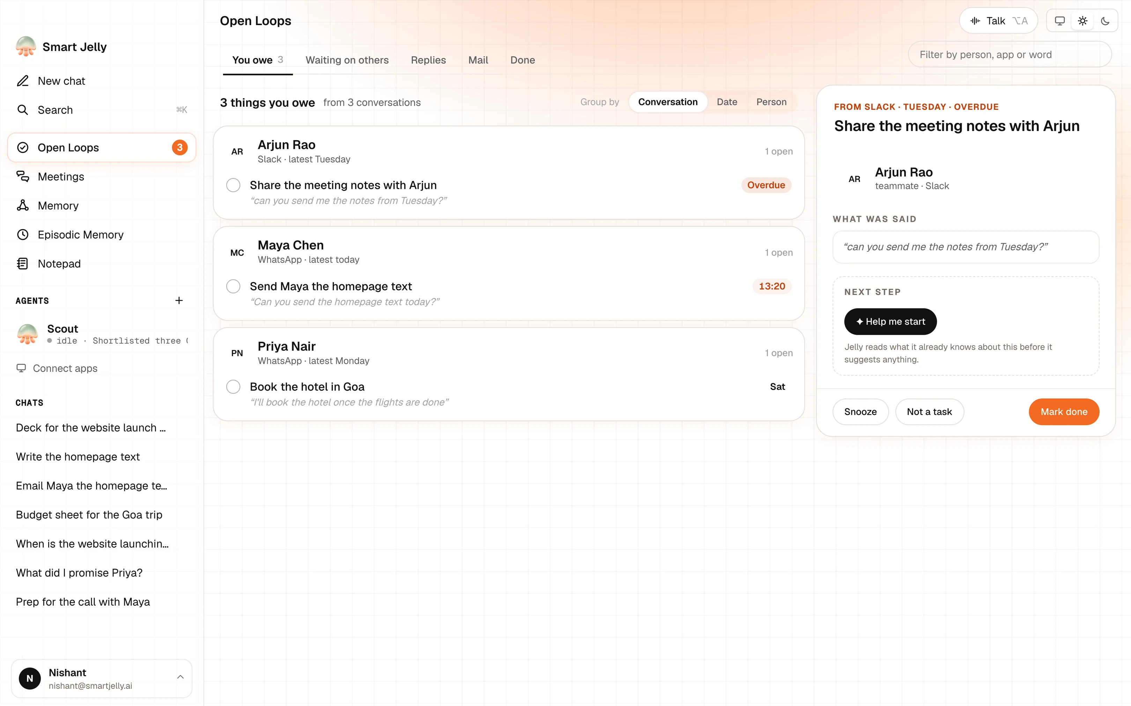This screenshot has height=706, width=1131.
Task: Switch to the Replies tab
Action: (x=428, y=60)
